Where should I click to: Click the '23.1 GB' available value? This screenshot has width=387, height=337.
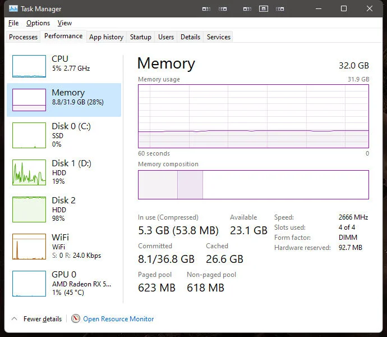pyautogui.click(x=249, y=230)
